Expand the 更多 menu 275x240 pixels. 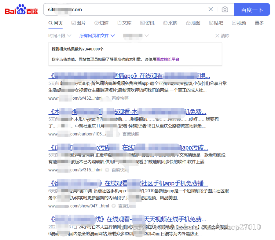coord(259,23)
